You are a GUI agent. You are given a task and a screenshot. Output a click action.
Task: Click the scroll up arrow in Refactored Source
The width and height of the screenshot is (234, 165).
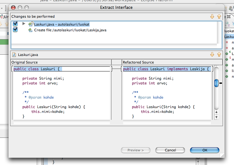[x=216, y=112]
